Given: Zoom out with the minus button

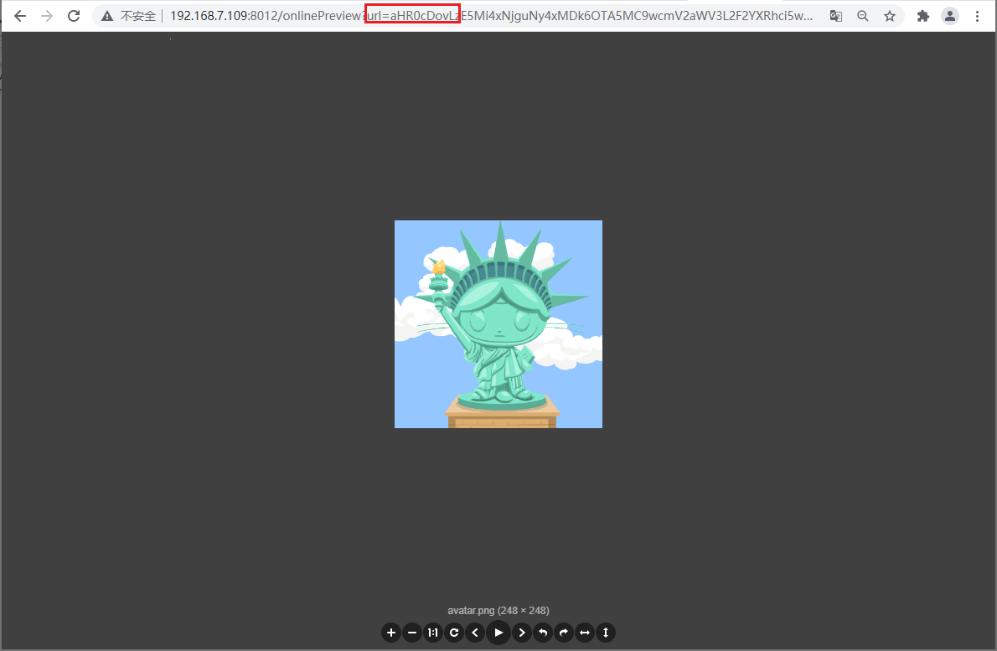Looking at the screenshot, I should click(x=412, y=633).
